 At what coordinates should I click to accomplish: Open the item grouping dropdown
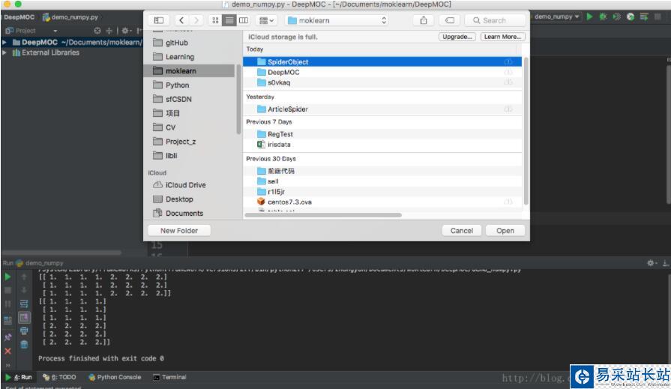[267, 20]
